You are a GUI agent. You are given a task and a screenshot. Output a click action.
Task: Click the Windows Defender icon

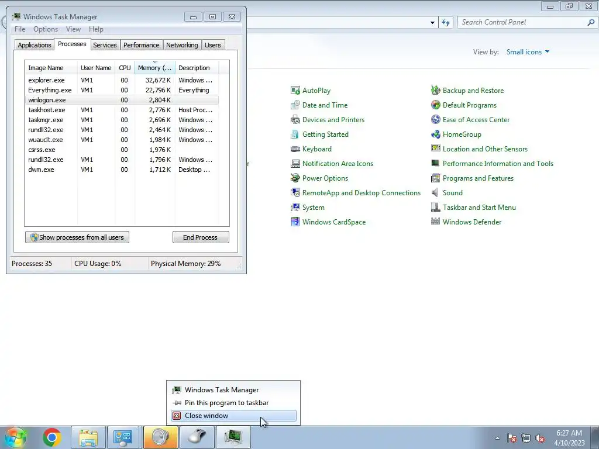pyautogui.click(x=435, y=222)
